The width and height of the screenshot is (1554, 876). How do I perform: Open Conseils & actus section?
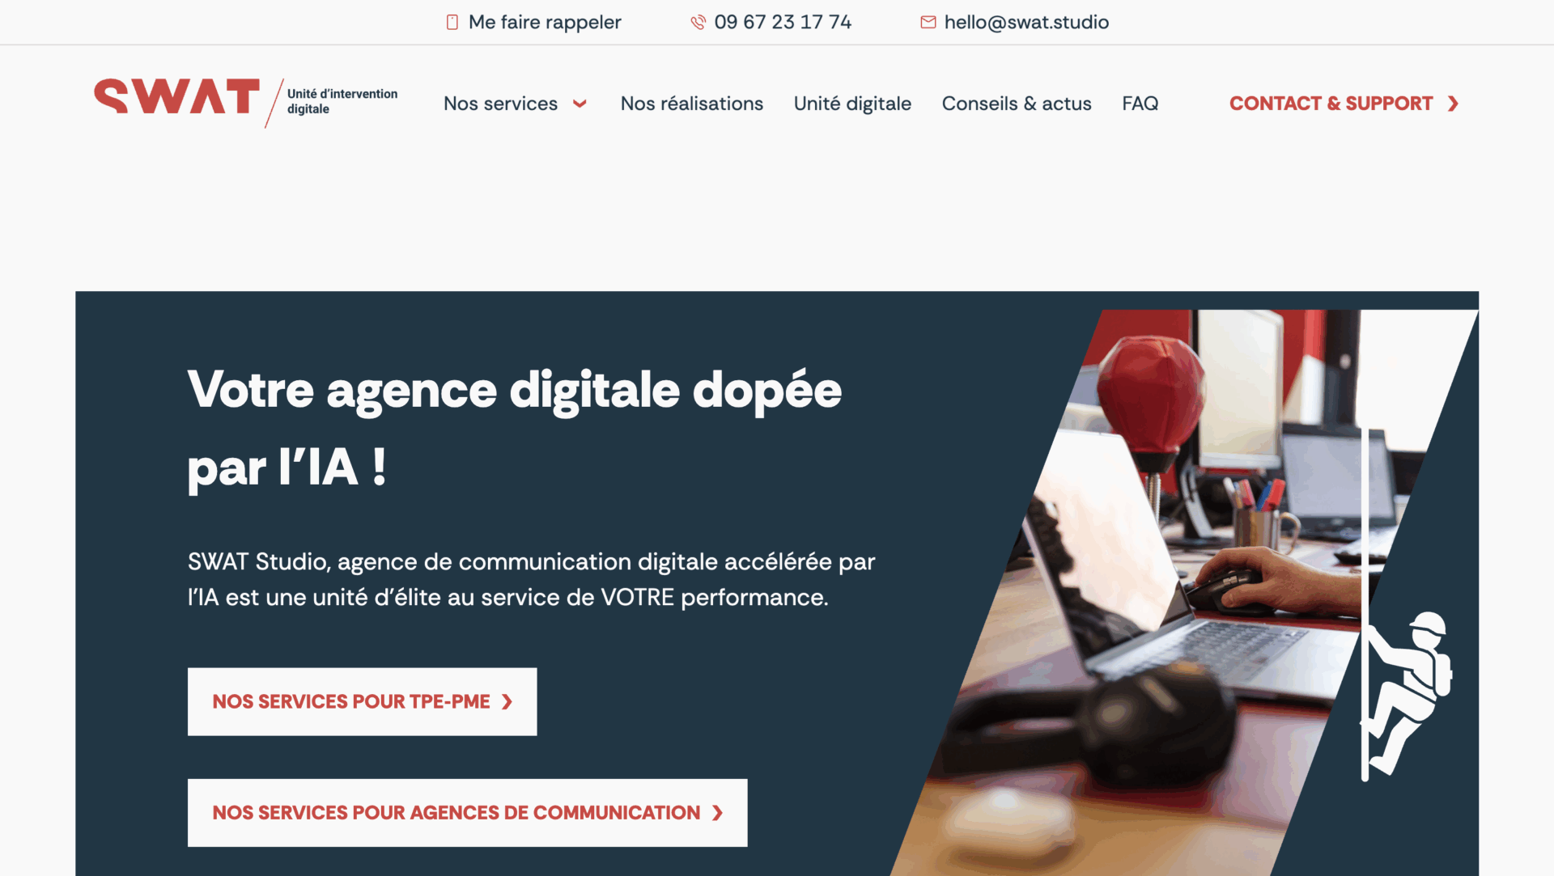point(1017,104)
